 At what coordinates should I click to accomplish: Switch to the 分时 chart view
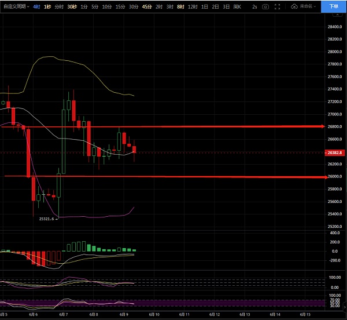coord(59,7)
